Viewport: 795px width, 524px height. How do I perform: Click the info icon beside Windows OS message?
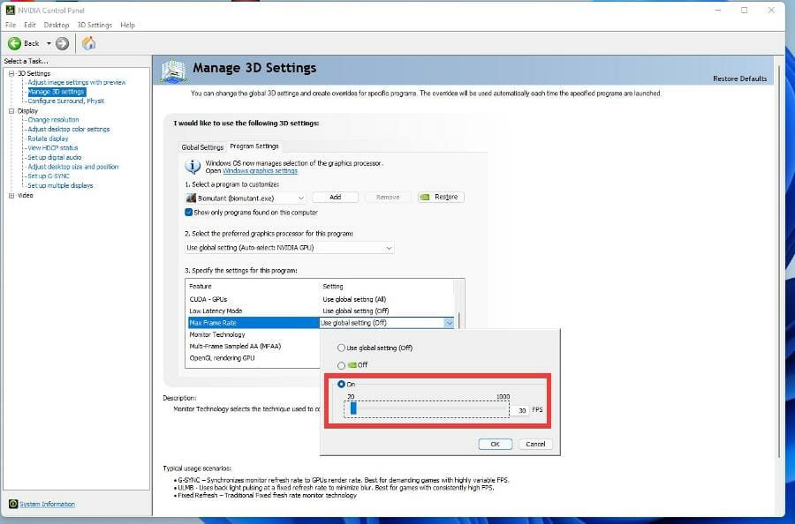tap(193, 166)
